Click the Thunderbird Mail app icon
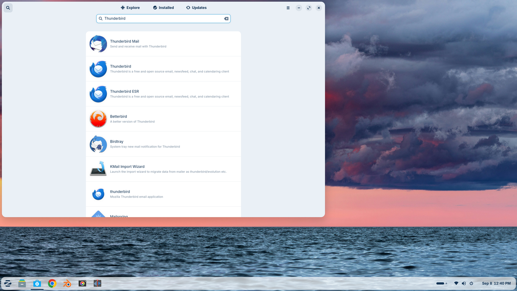Viewport: 517px width, 291px height. coord(98,44)
